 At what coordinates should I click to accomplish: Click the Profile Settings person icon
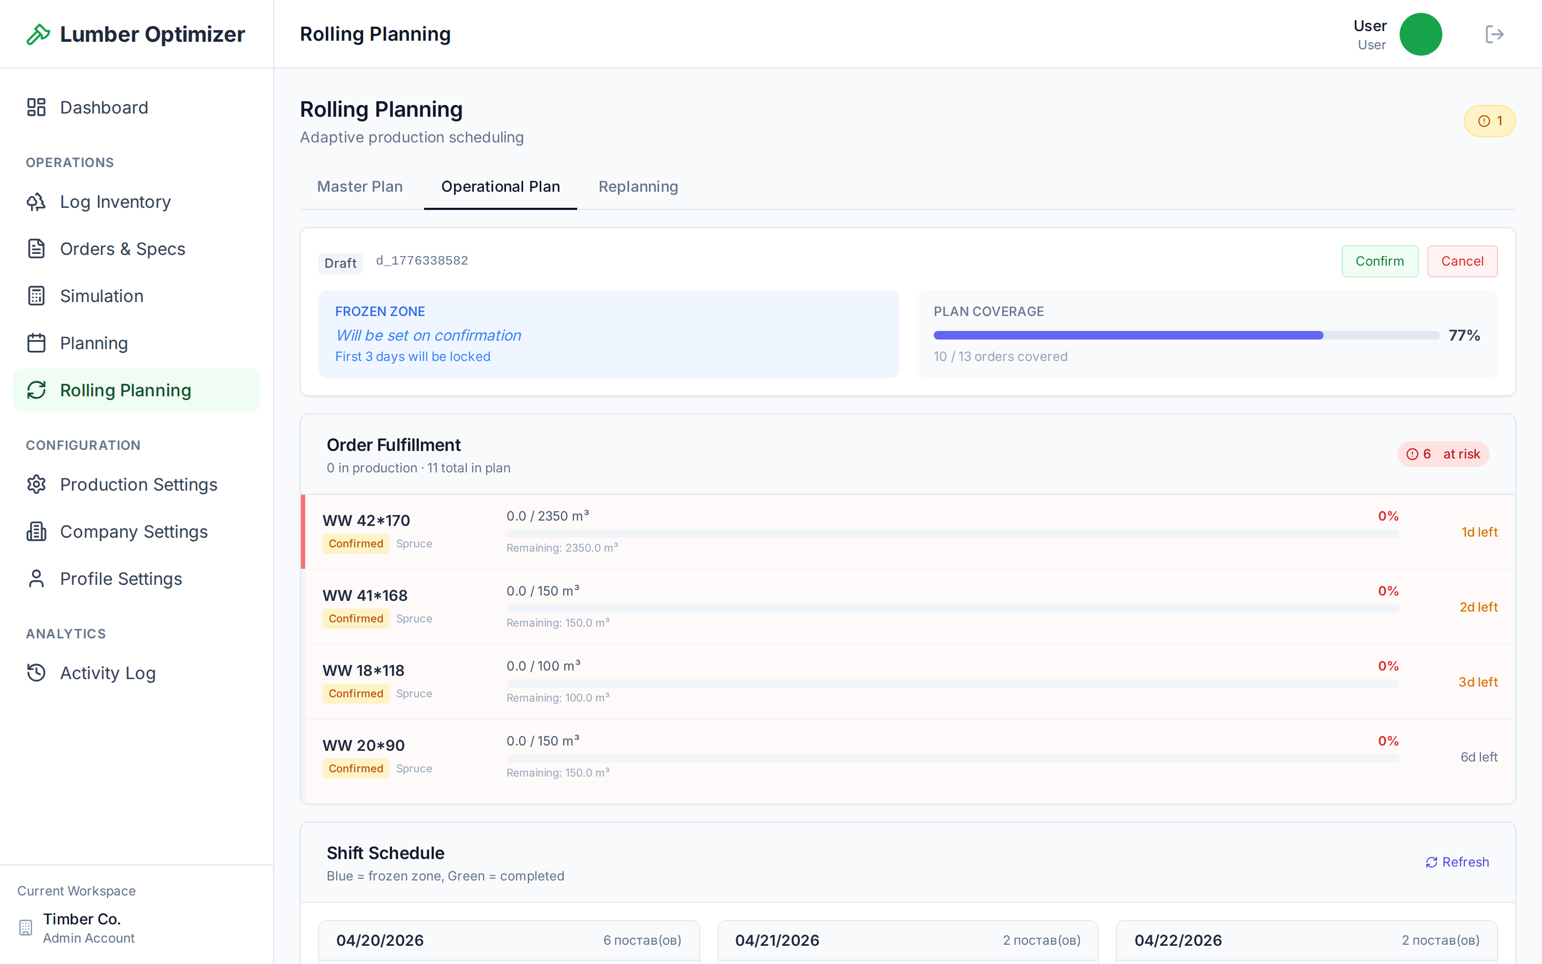[36, 579]
